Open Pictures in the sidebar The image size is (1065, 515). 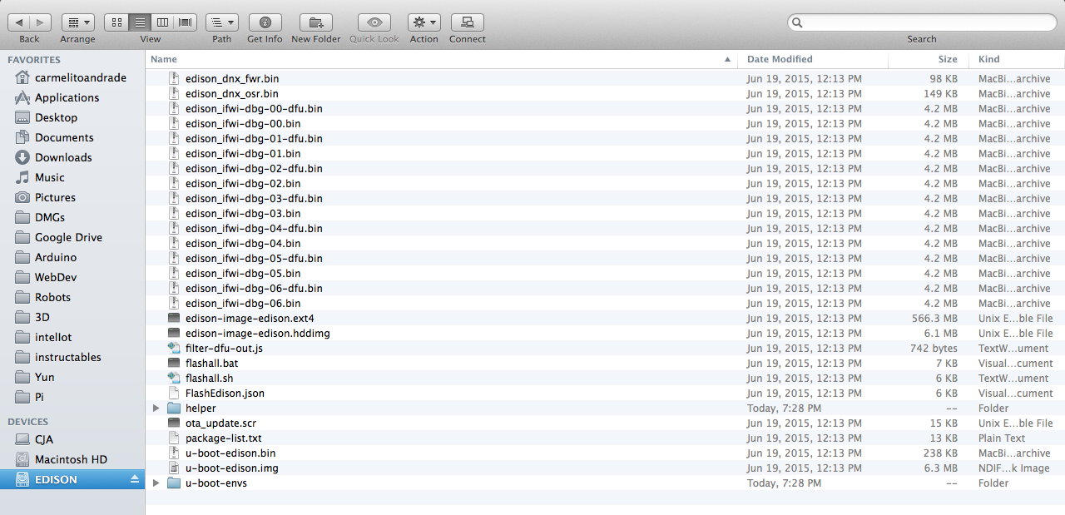[x=55, y=197]
